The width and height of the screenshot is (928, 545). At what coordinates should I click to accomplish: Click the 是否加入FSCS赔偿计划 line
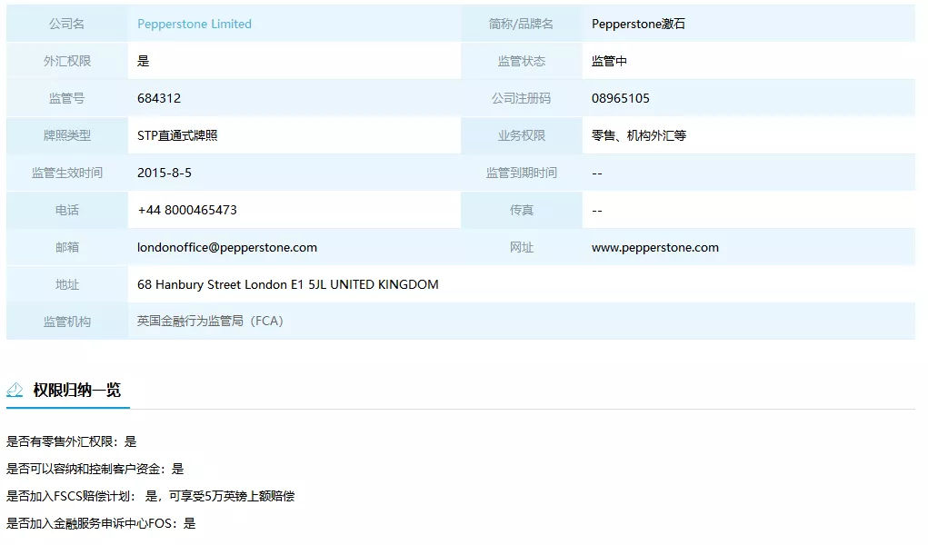tap(150, 496)
